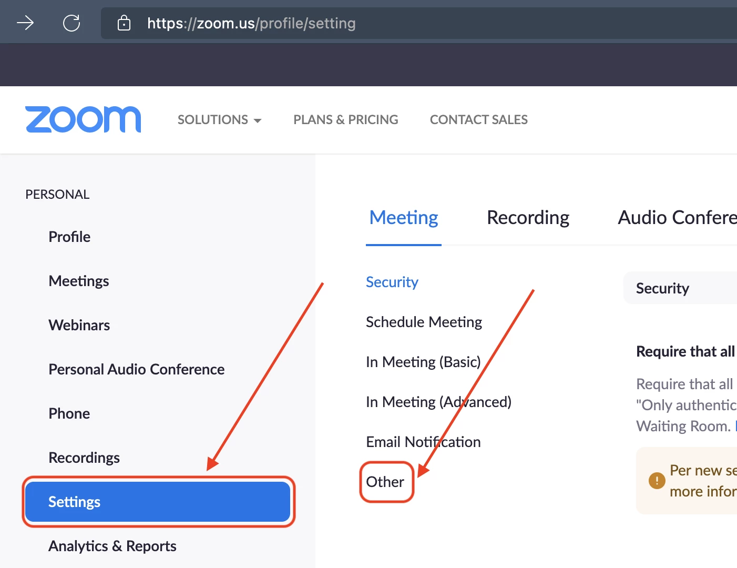Reload the page with refresh icon
The height and width of the screenshot is (568, 737).
click(71, 23)
